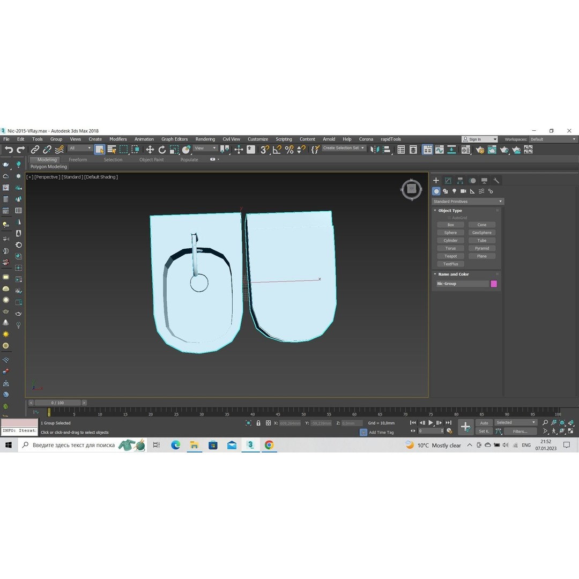Toggle Spinner Snap
Screen dimensions: 579x579
[301, 150]
